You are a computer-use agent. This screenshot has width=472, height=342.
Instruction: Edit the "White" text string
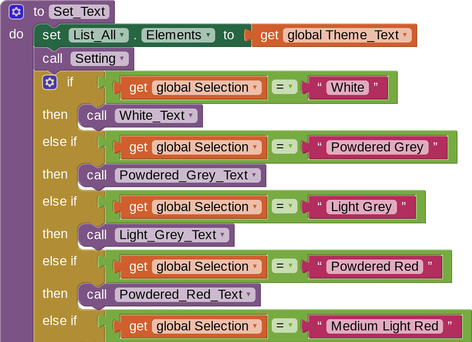coord(348,88)
